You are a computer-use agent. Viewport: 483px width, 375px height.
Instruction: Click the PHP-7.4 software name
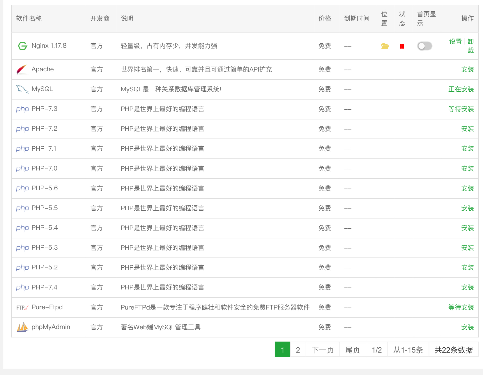point(44,287)
